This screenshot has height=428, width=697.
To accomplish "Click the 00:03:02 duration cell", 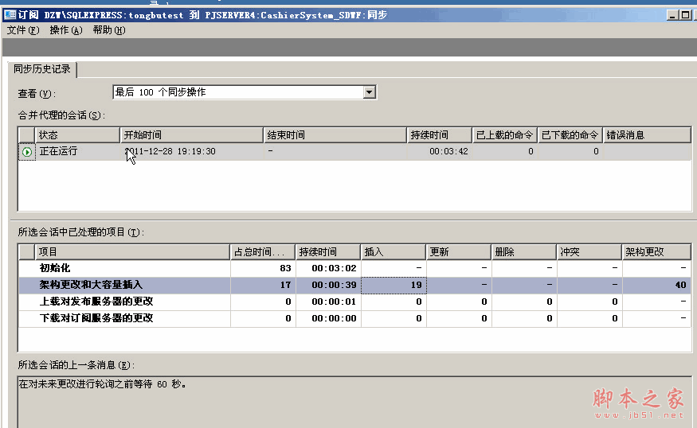I will coord(328,268).
